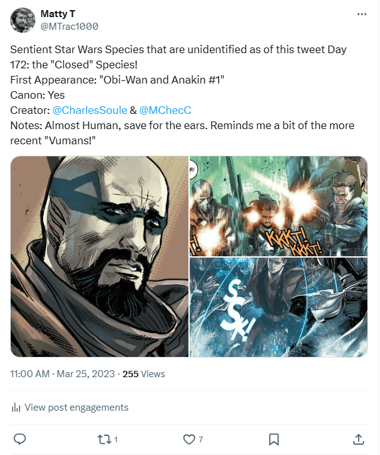
Task: Open the share icon options
Action: coord(358,439)
